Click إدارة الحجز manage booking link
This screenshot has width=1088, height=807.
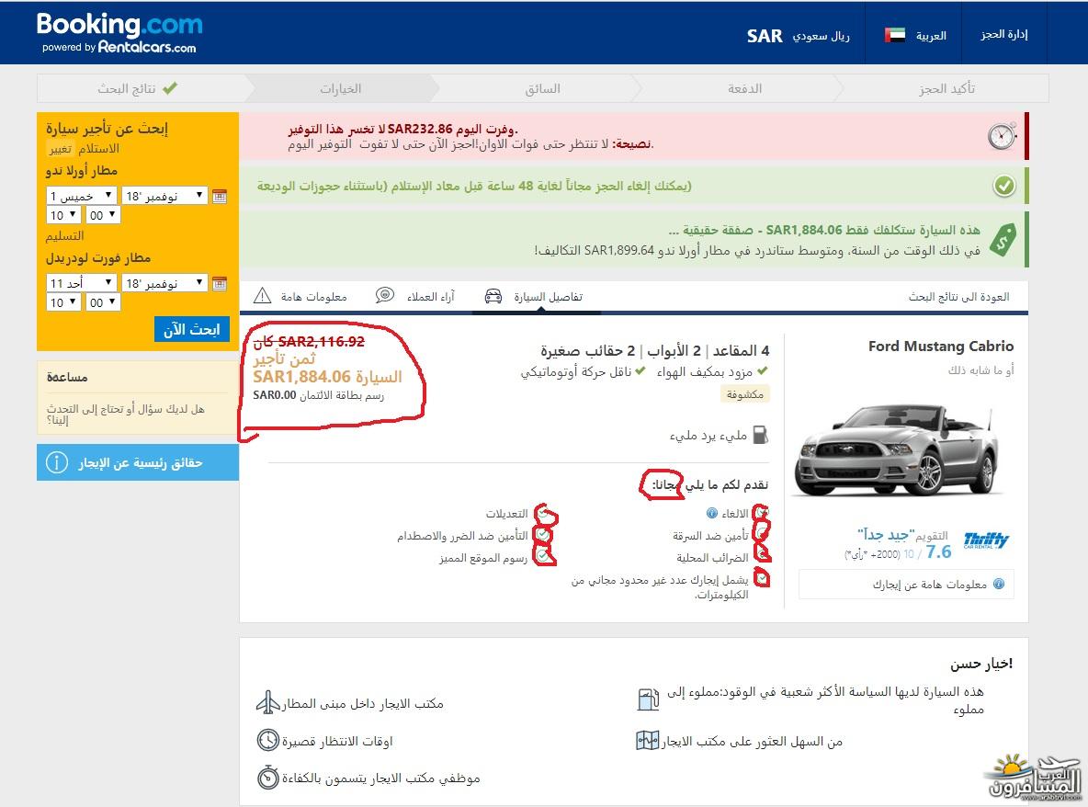1004,35
